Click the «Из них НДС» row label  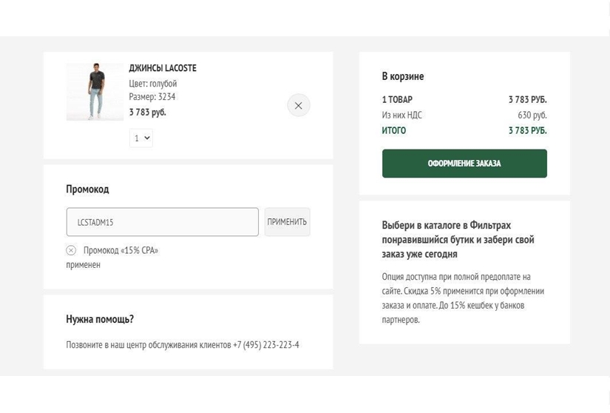point(401,115)
